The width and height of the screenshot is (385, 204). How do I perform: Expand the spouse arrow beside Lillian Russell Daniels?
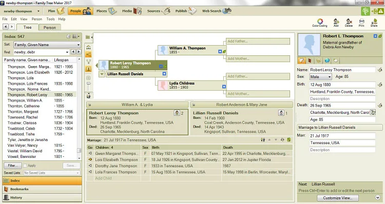102,74
